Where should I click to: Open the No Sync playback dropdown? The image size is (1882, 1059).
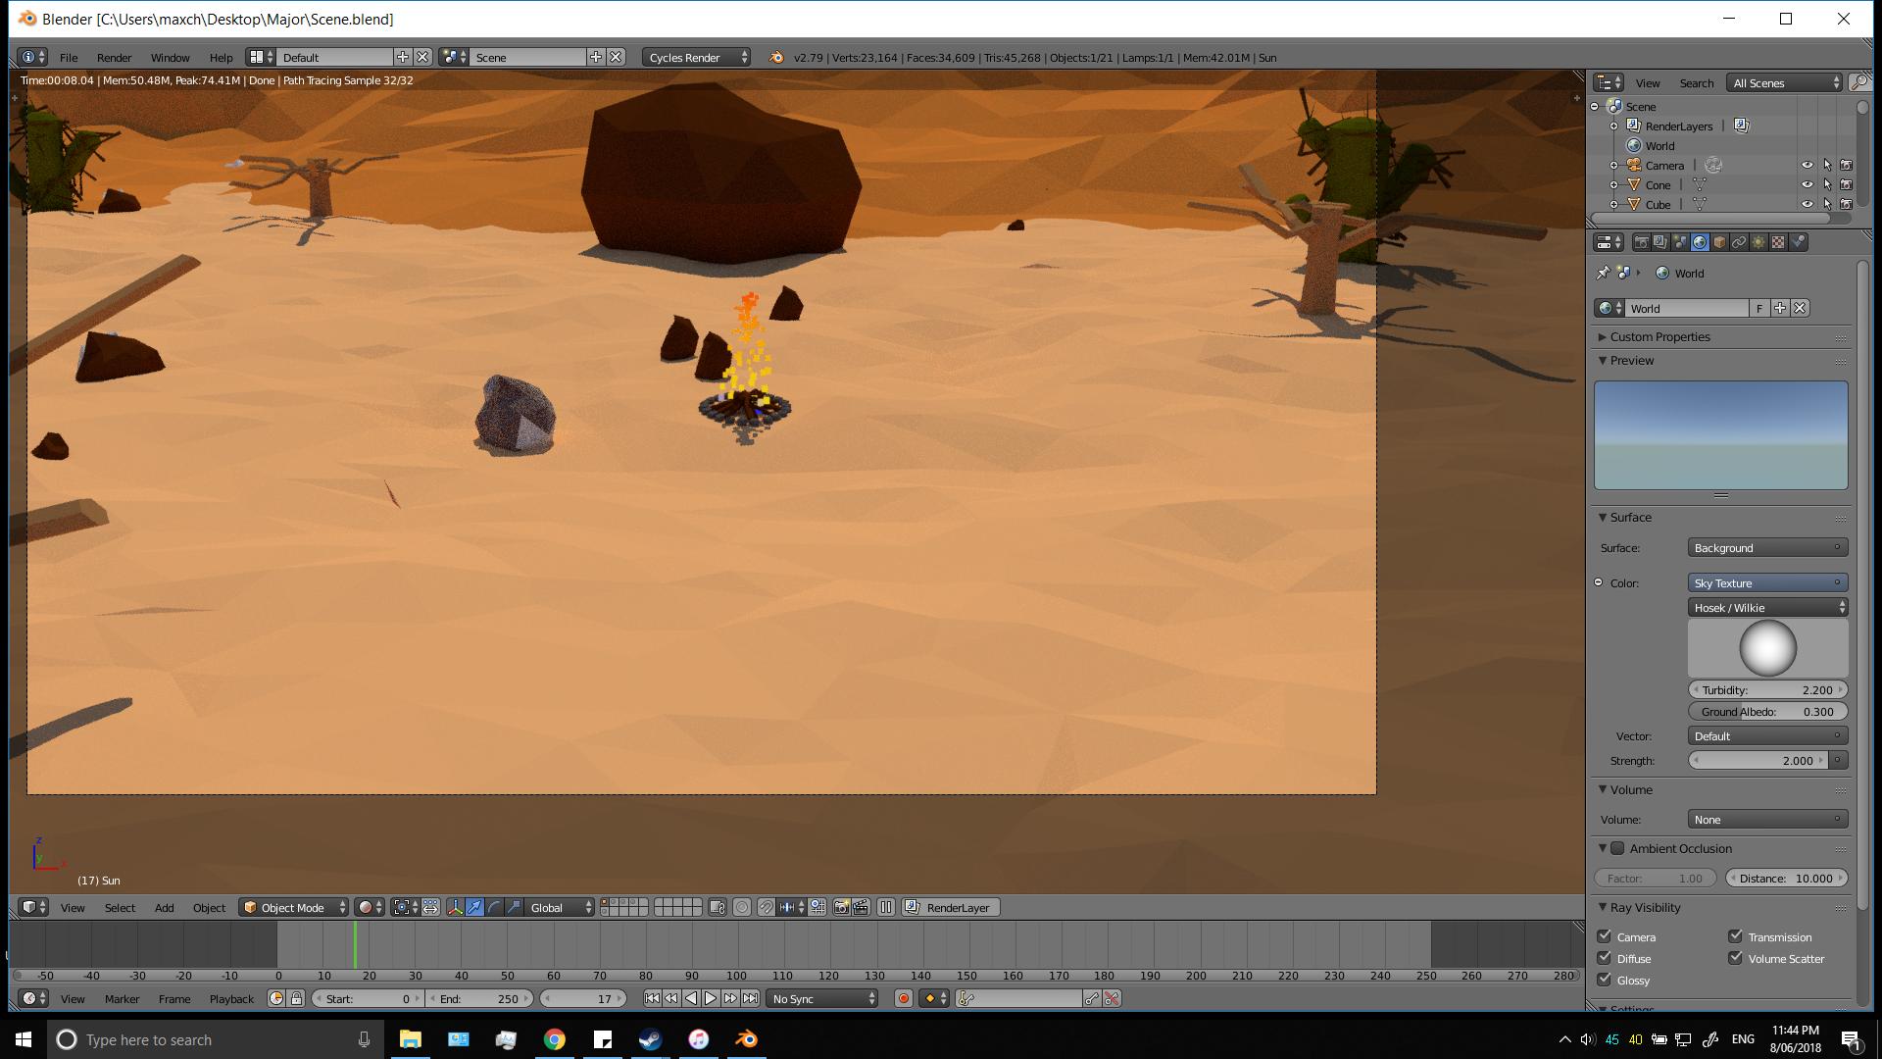[821, 998]
